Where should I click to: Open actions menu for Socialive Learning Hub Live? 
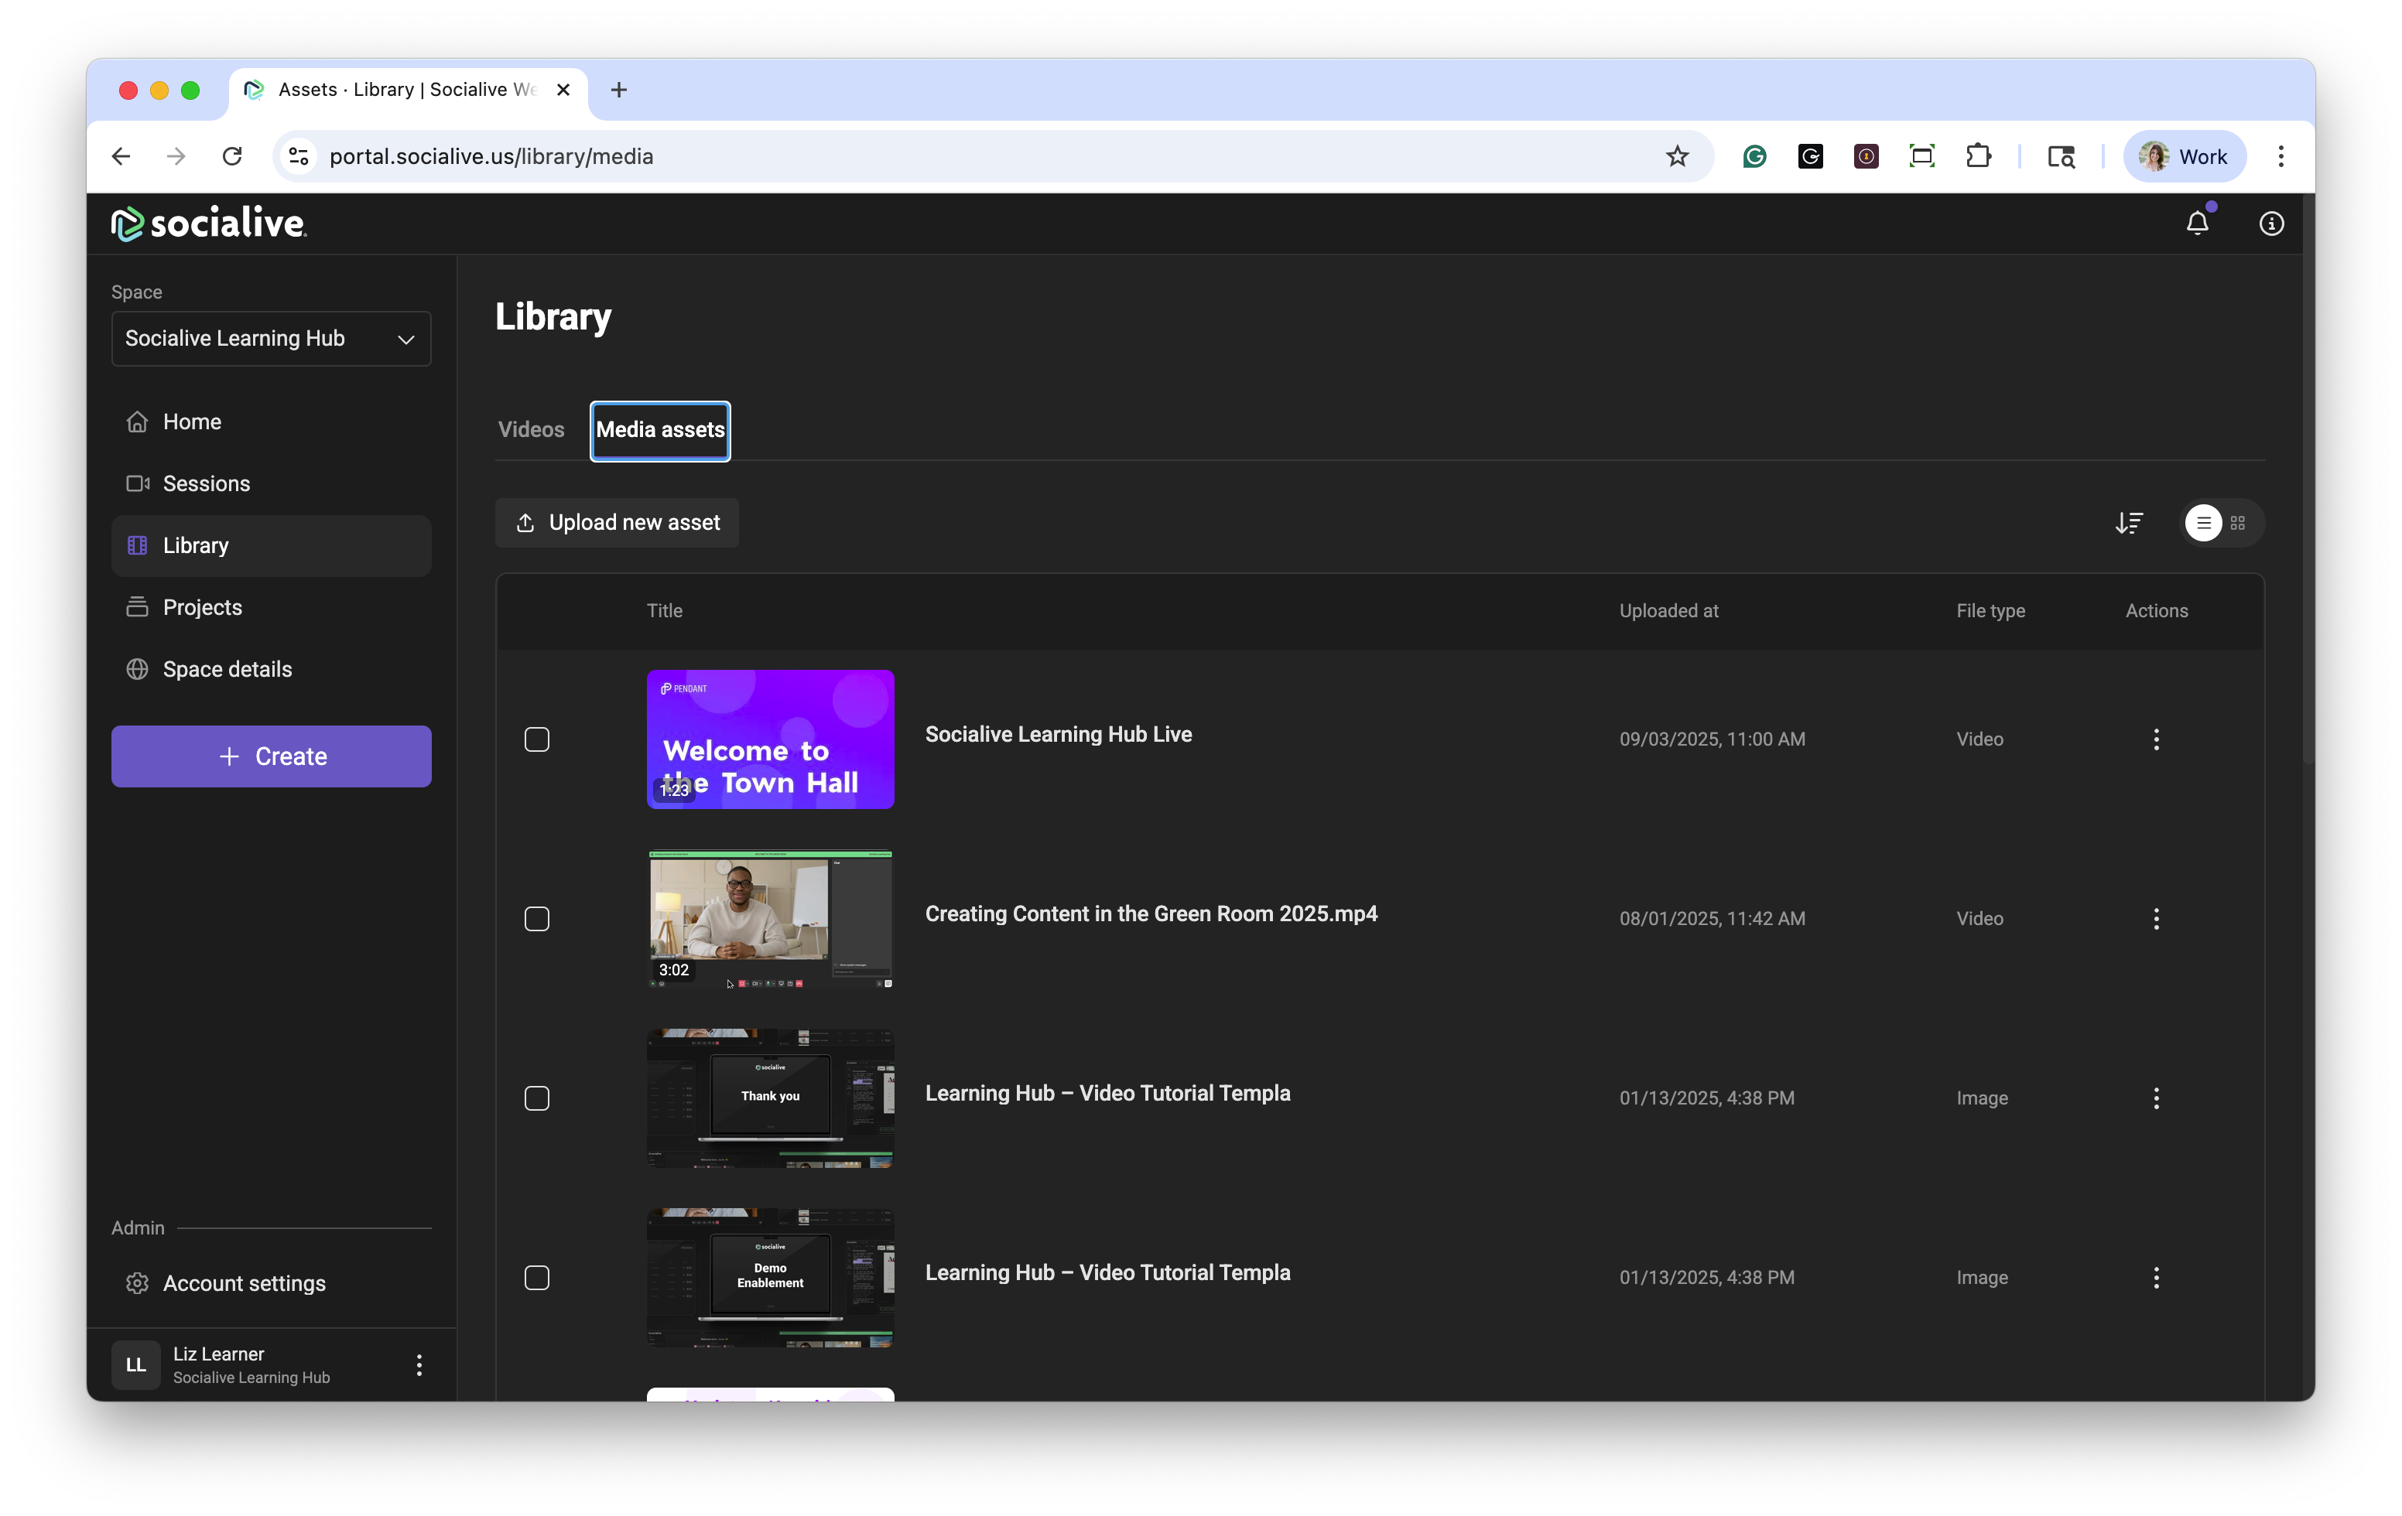coord(2156,739)
